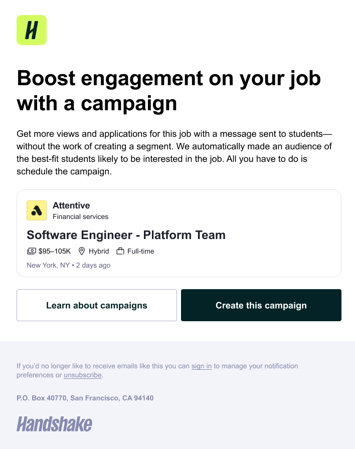Click the unsubscribe link
This screenshot has height=449, width=355.
pos(83,375)
